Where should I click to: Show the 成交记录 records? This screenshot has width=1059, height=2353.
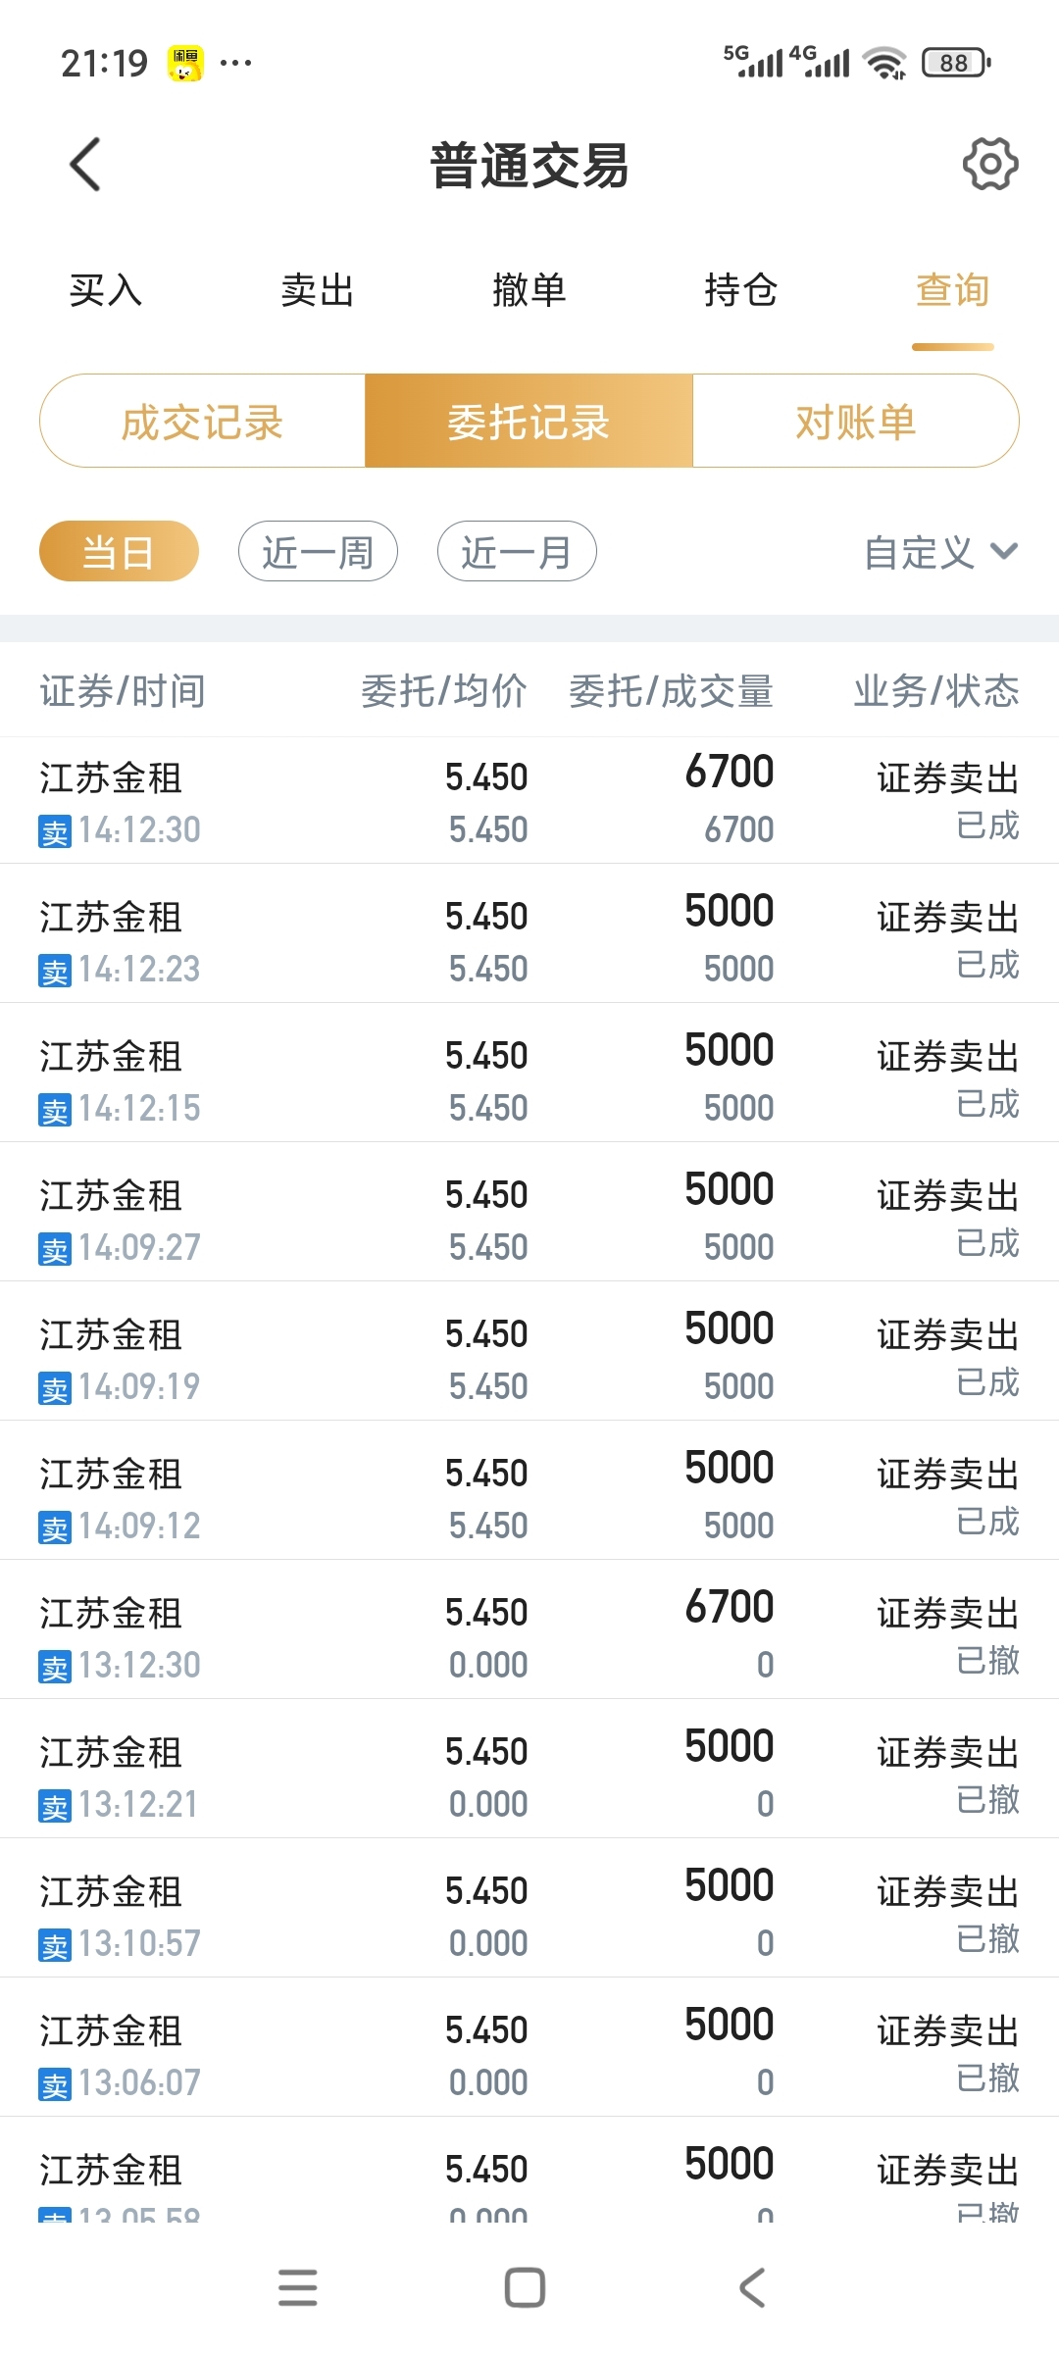pos(202,421)
